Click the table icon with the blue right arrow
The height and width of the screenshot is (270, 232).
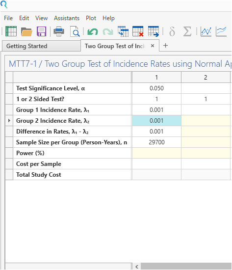point(154,31)
